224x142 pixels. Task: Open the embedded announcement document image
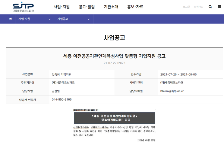click(x=114, y=125)
